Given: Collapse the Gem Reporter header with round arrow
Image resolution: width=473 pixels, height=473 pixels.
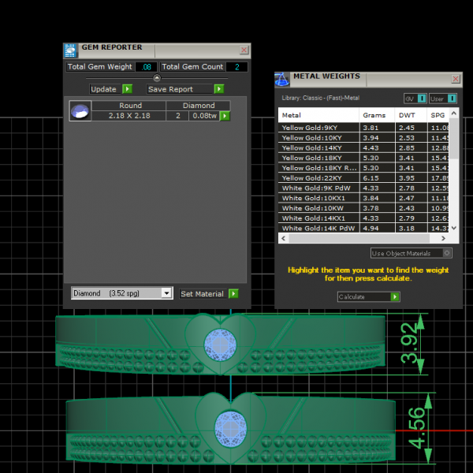Looking at the screenshot, I should (156, 78).
